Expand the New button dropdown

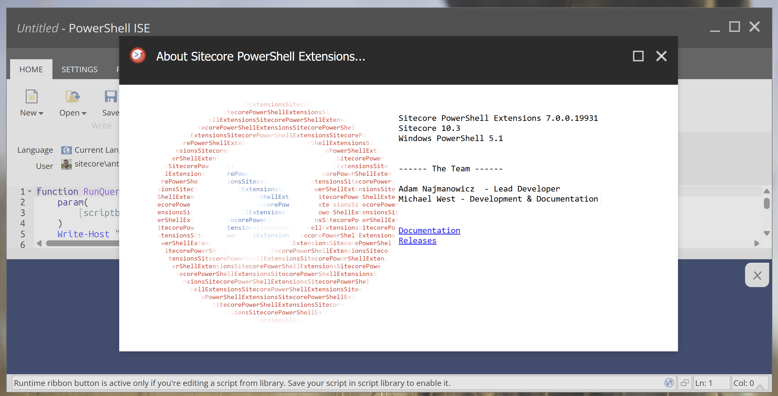(42, 113)
